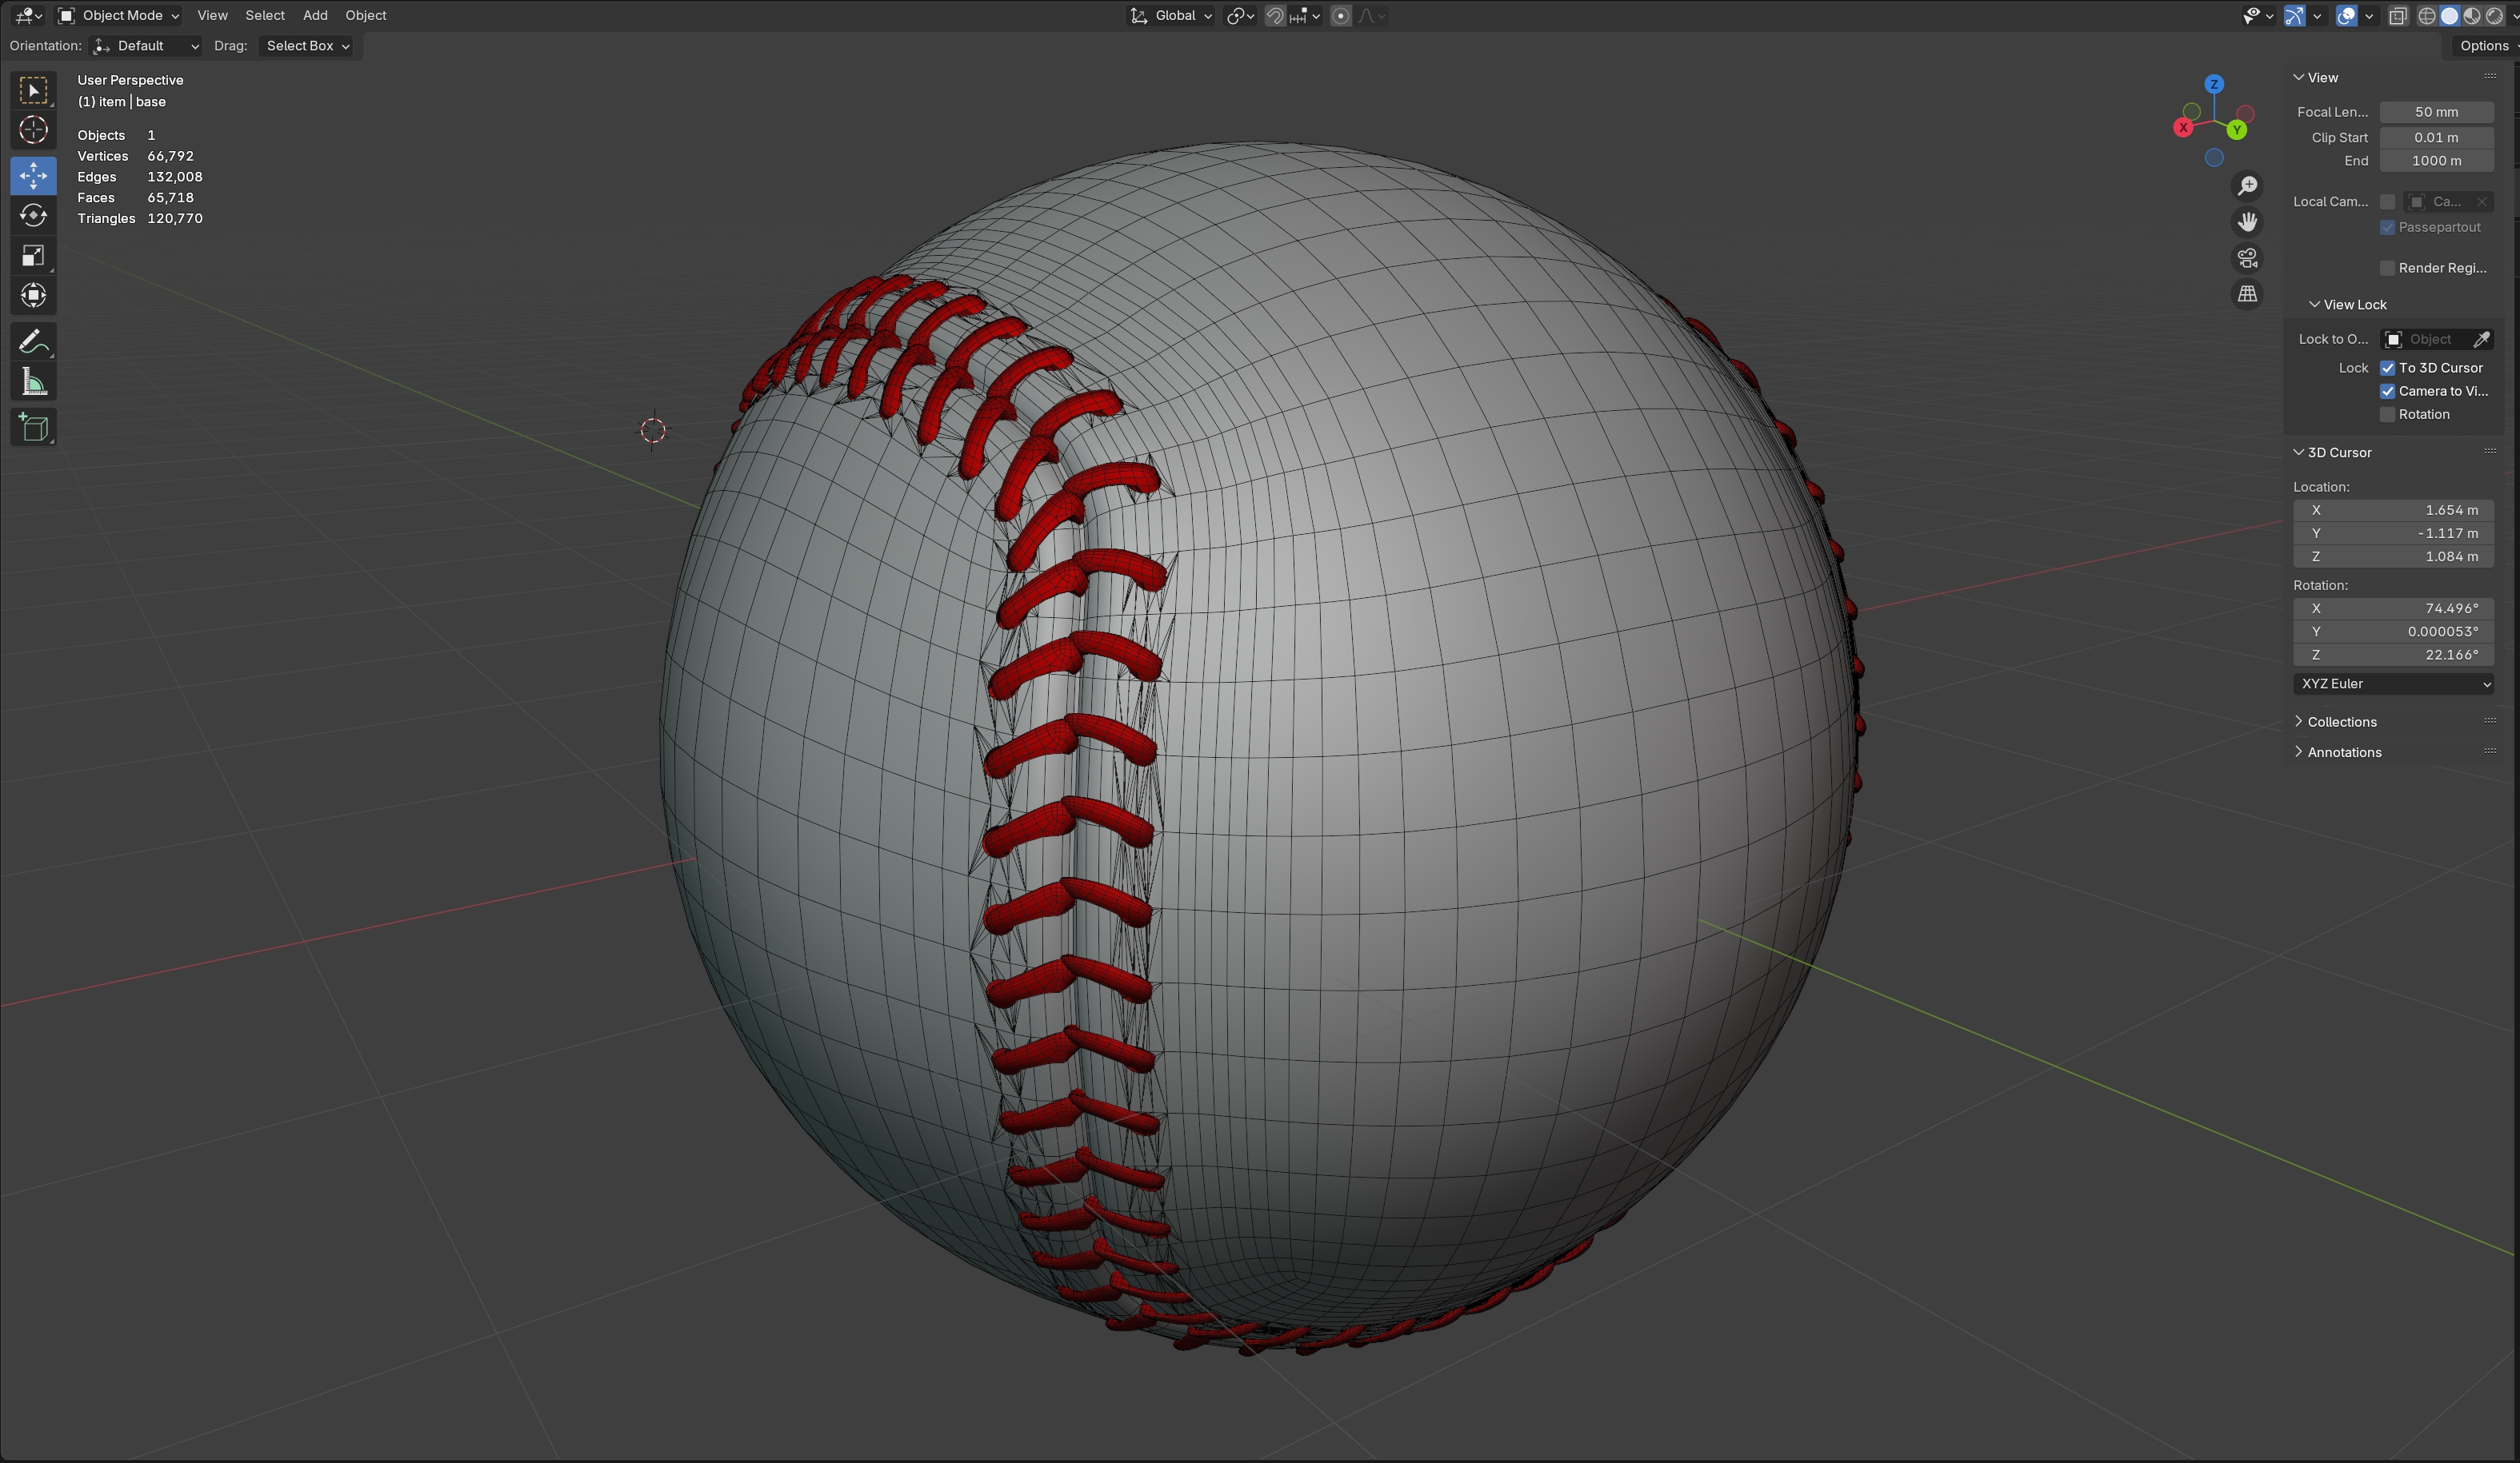2520x1463 pixels.
Task: Select the Cursor tool in toolbar
Action: coord(33,130)
